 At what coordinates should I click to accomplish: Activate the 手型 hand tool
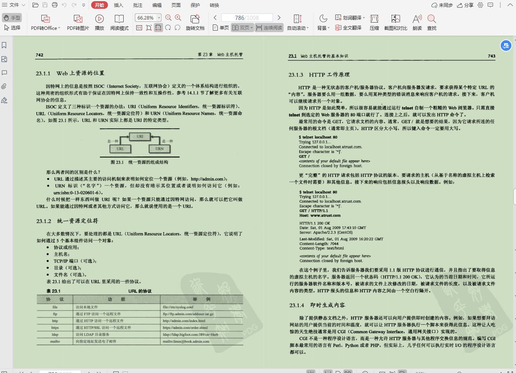[12, 18]
